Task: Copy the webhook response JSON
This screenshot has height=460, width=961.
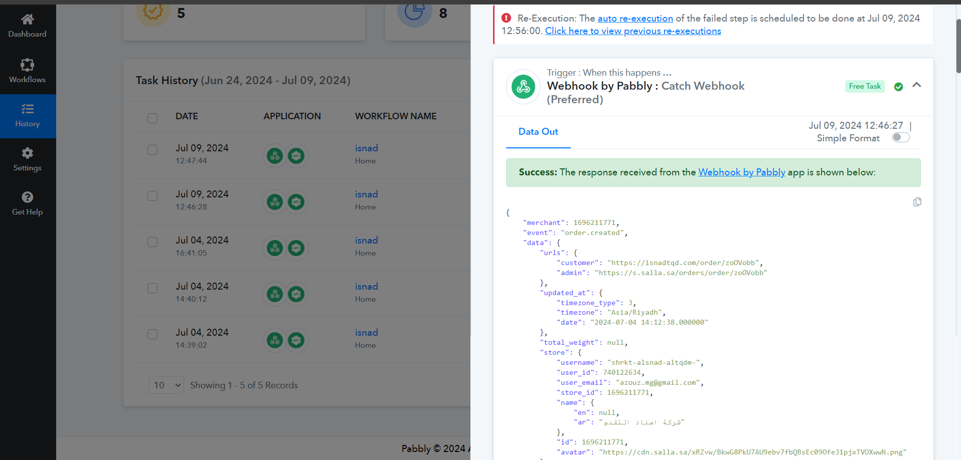Action: (917, 202)
